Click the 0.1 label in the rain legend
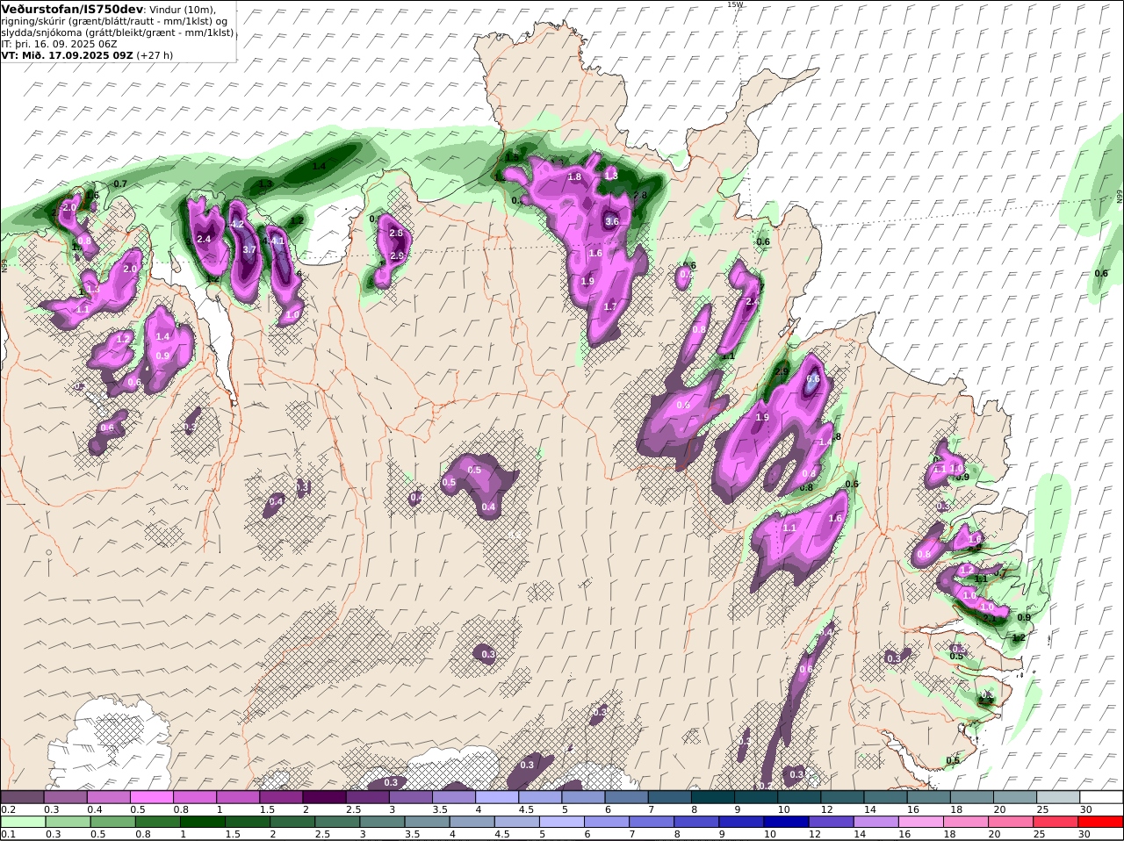The width and height of the screenshot is (1124, 841). pyautogui.click(x=8, y=834)
